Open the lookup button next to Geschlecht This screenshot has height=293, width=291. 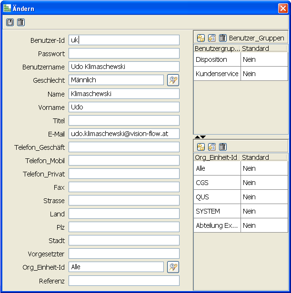[173, 80]
